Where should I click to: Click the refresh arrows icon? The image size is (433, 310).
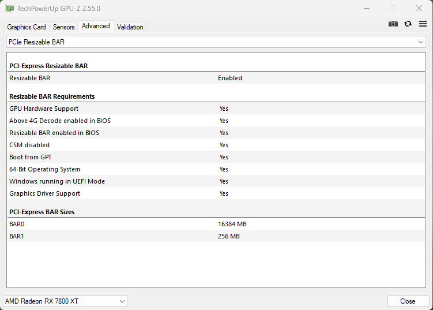pos(408,24)
